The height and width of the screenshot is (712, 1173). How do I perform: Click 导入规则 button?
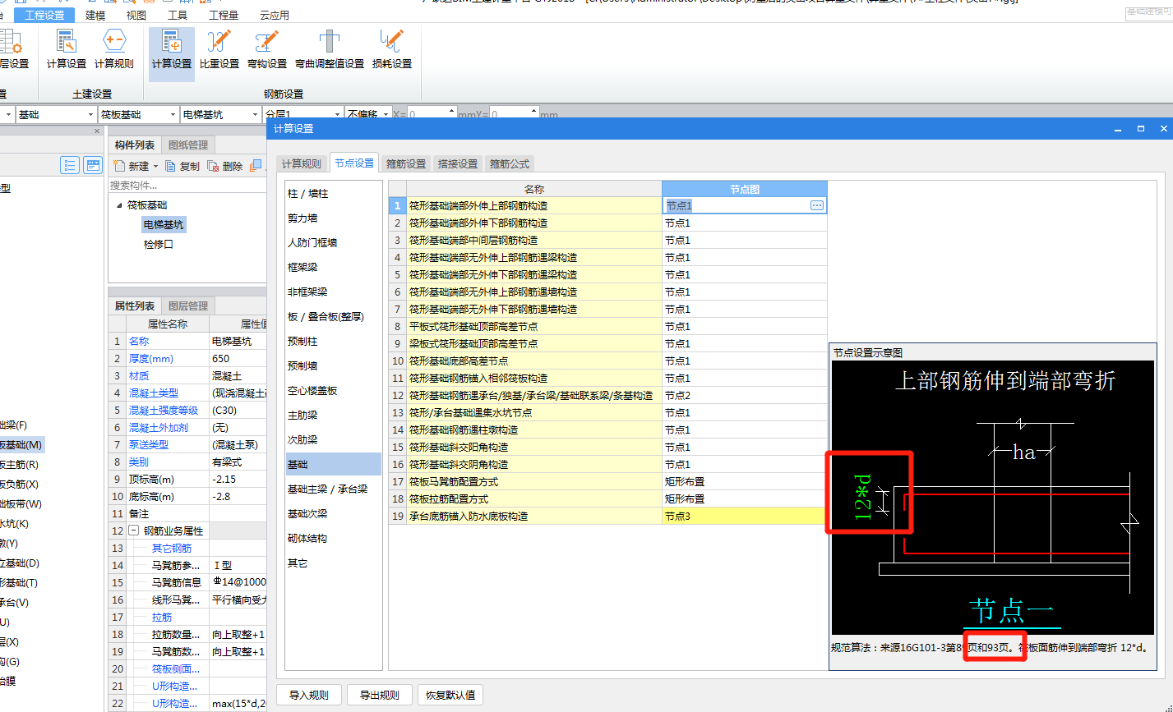tap(309, 695)
